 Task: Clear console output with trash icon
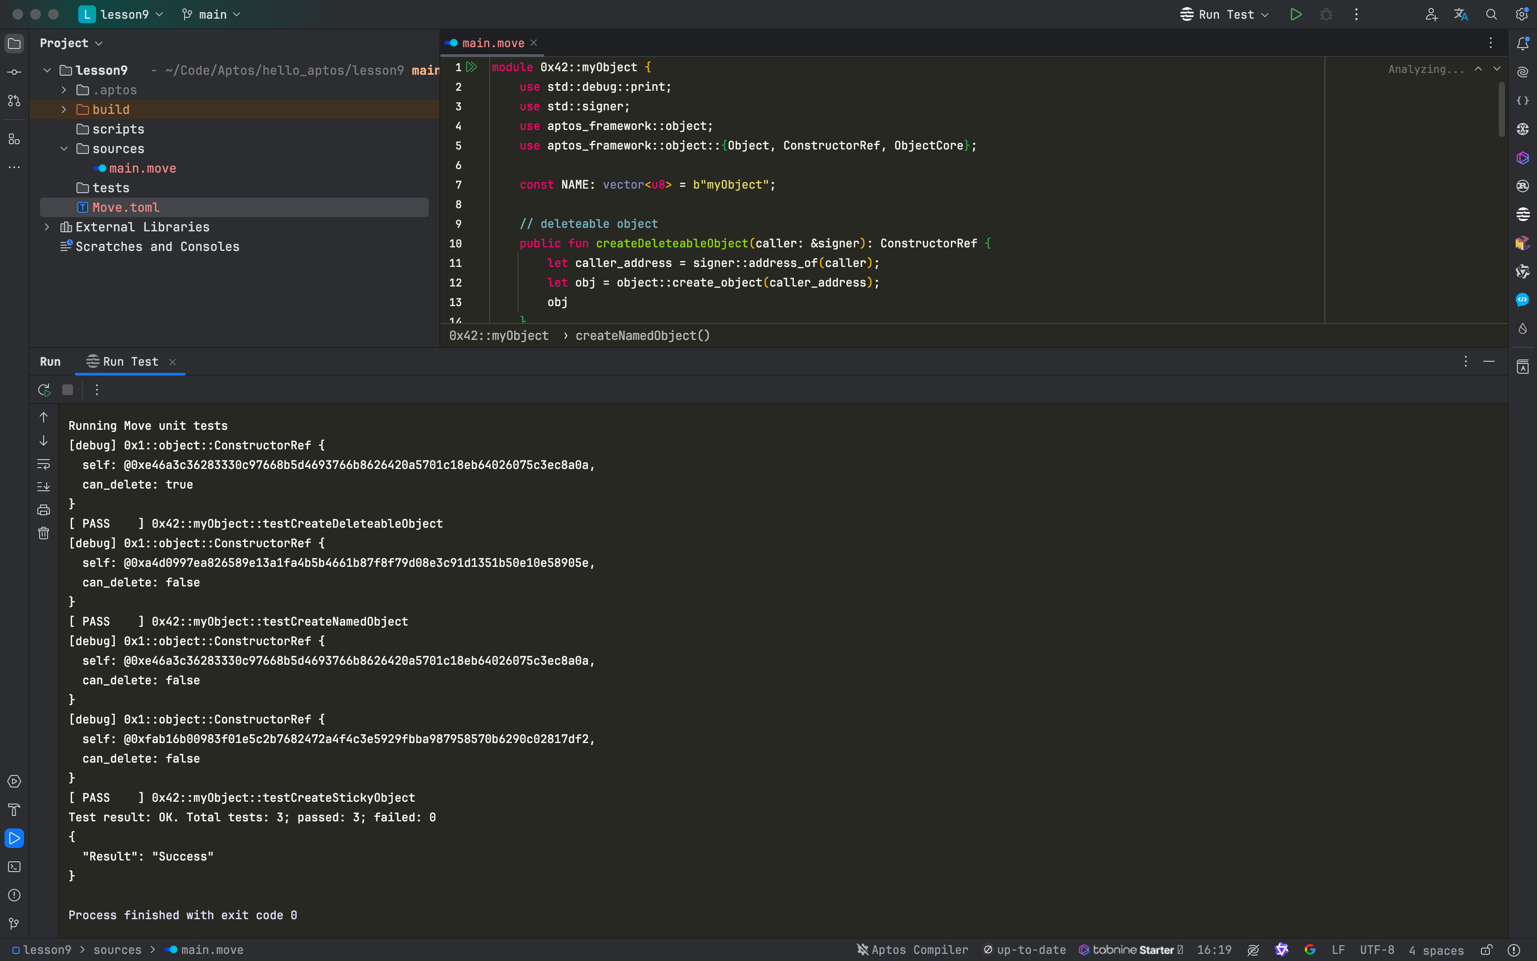point(43,533)
